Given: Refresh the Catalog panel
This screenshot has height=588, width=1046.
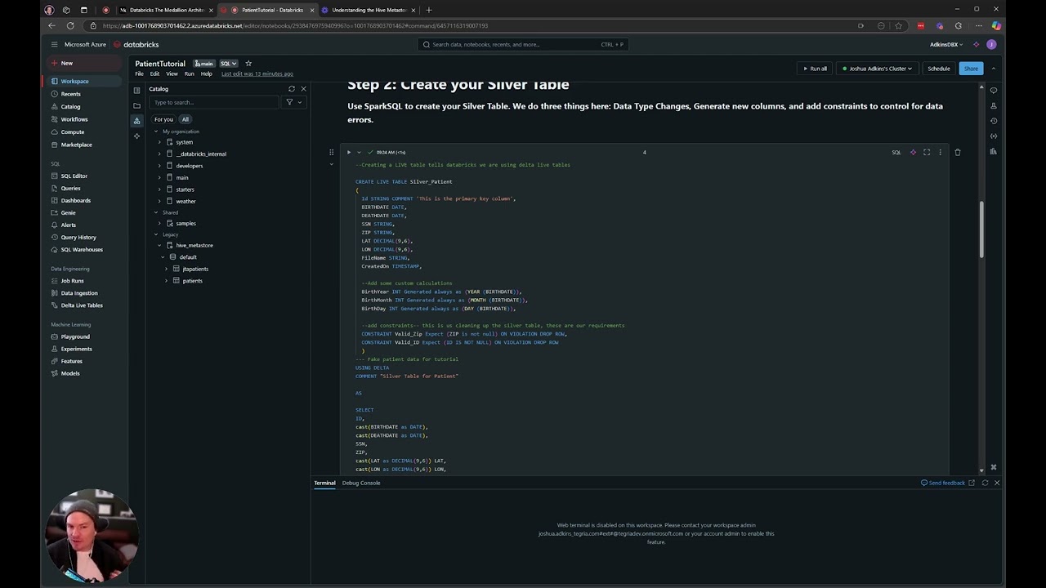Looking at the screenshot, I should pyautogui.click(x=292, y=88).
